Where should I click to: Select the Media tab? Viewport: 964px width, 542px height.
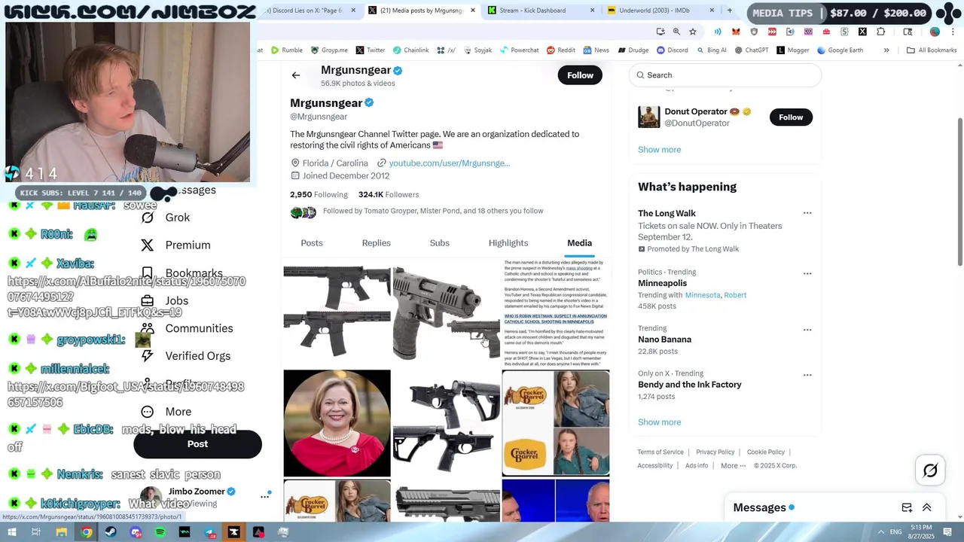[579, 242]
